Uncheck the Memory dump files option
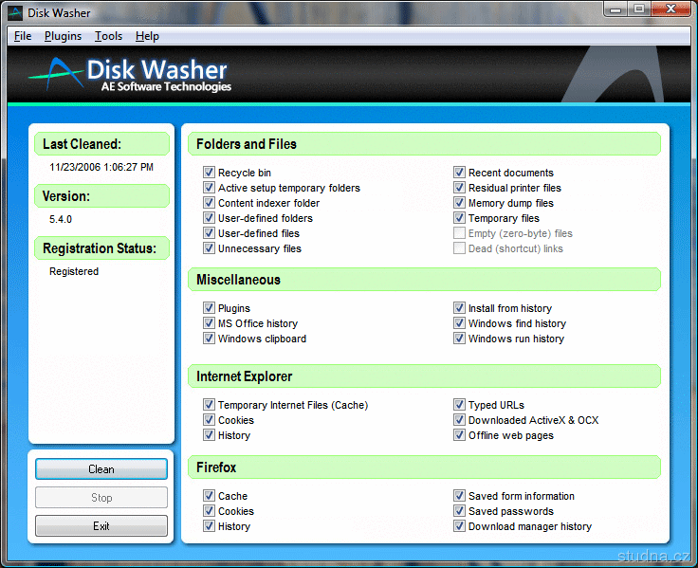This screenshot has width=698, height=568. coord(459,203)
